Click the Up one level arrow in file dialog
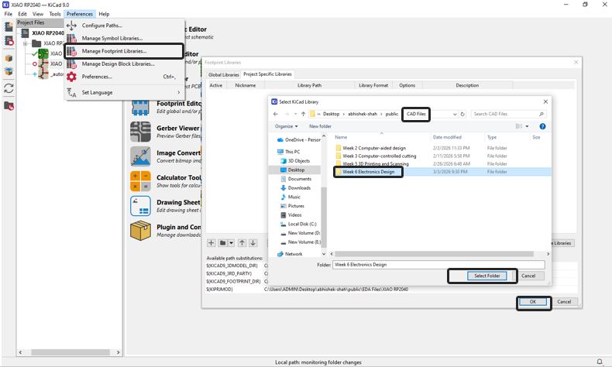The height and width of the screenshot is (367, 612). click(x=303, y=114)
